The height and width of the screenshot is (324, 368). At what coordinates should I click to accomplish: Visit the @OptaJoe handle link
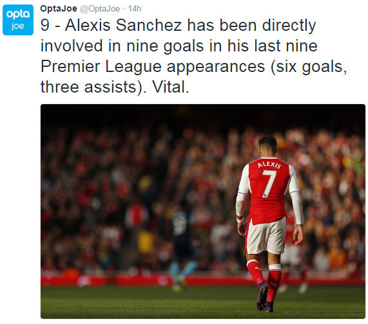coord(100,8)
